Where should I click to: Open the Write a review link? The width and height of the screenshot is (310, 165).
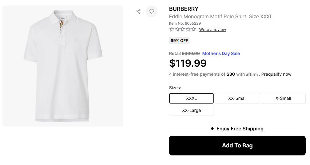click(213, 30)
